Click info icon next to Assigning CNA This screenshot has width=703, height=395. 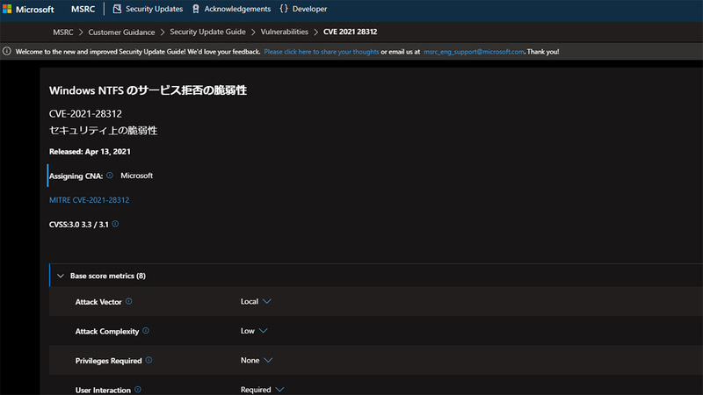tap(110, 176)
